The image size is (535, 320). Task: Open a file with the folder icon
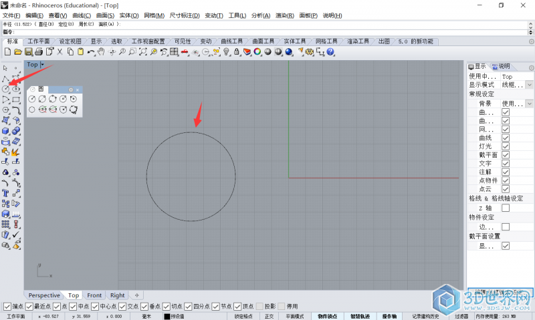pyautogui.click(x=18, y=52)
